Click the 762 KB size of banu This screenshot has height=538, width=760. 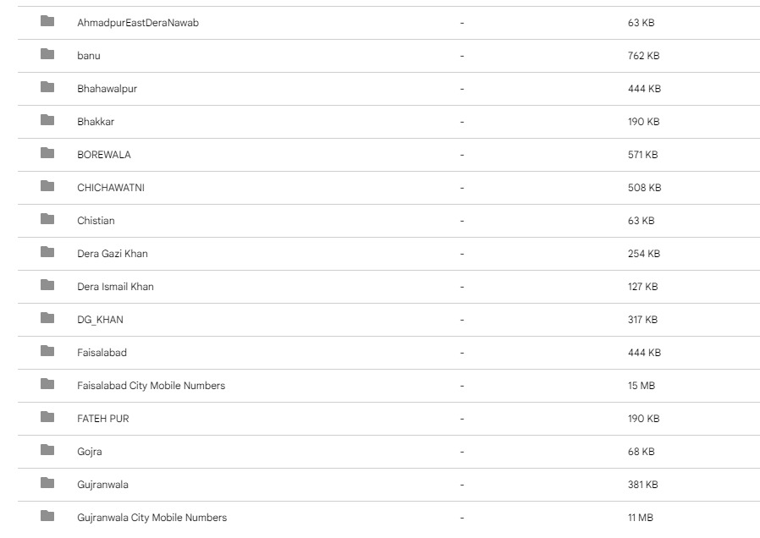pos(643,56)
